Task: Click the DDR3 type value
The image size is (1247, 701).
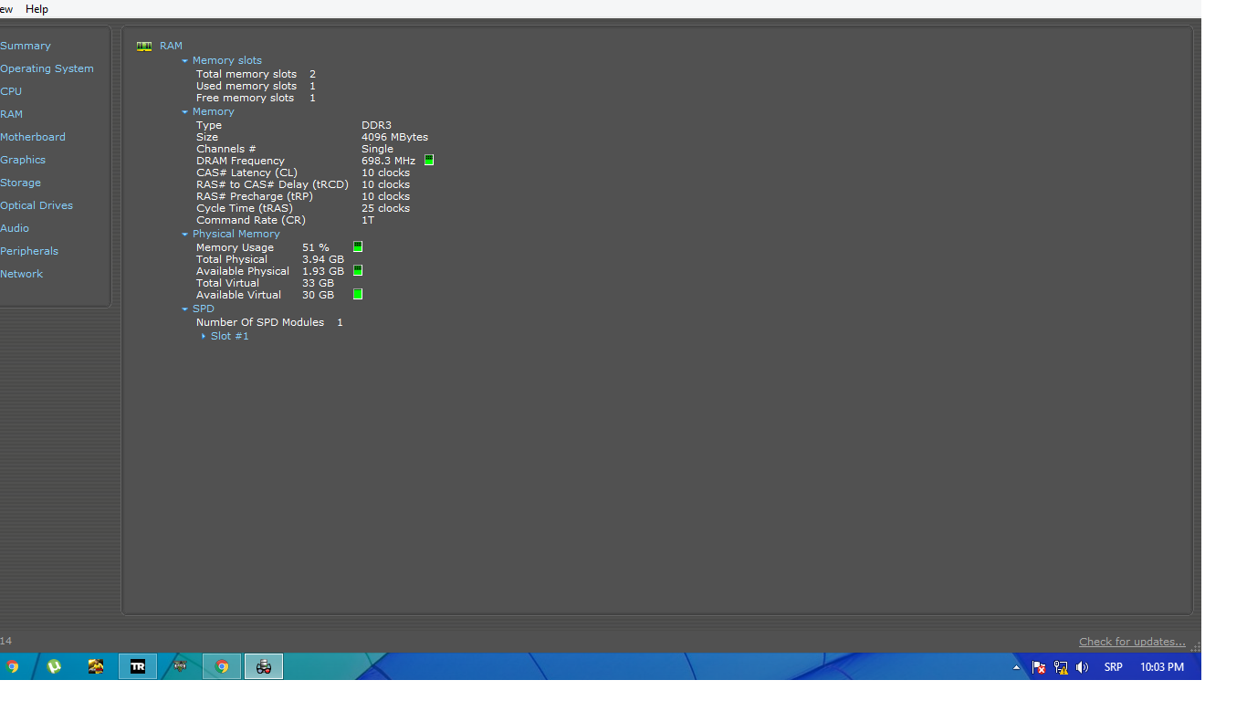Action: 376,125
